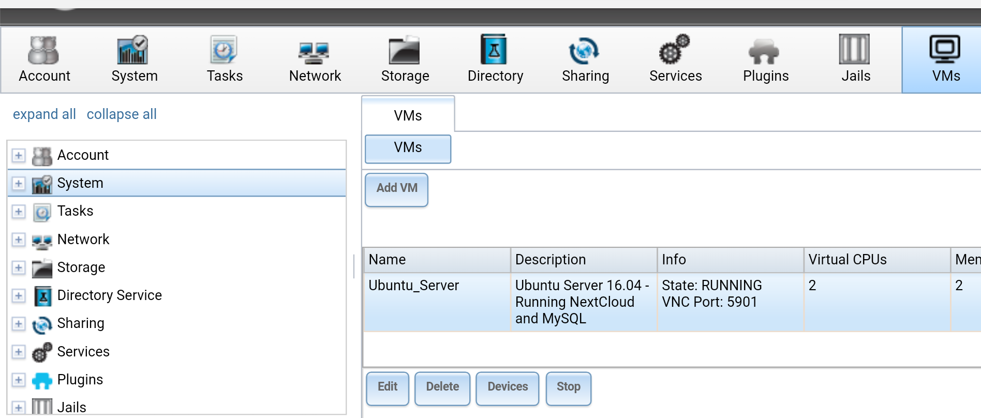Open System in the top toolbar

click(135, 59)
